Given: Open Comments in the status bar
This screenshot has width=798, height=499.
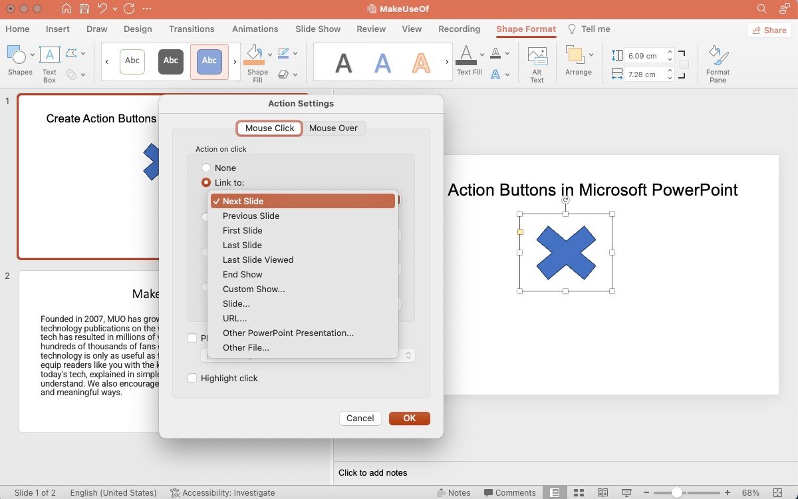Looking at the screenshot, I should tap(509, 492).
